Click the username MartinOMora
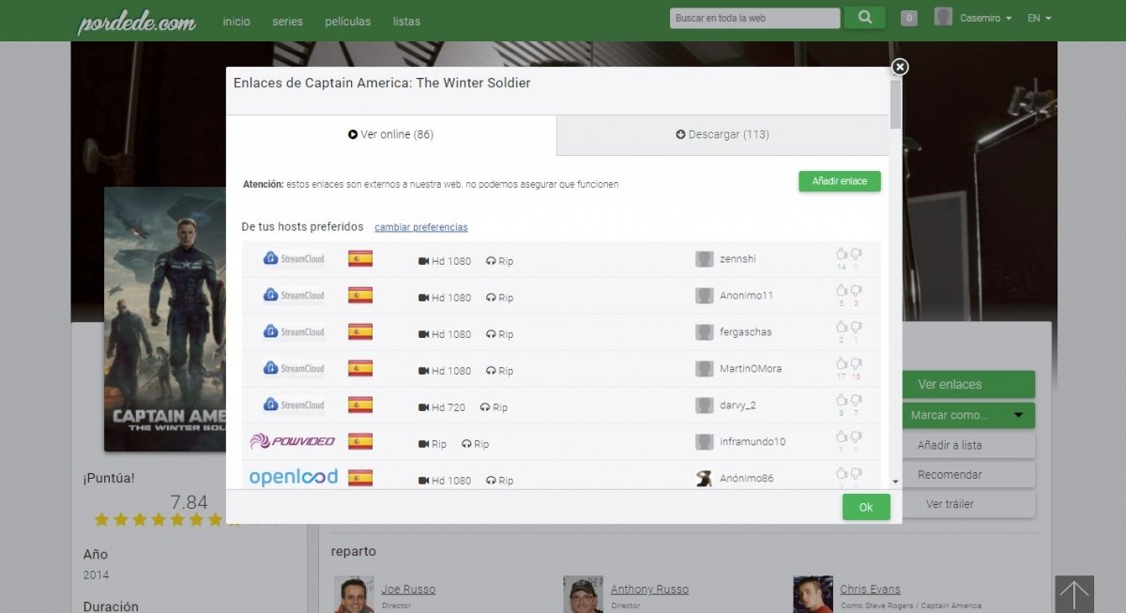Image resolution: width=1126 pixels, height=613 pixels. click(751, 369)
